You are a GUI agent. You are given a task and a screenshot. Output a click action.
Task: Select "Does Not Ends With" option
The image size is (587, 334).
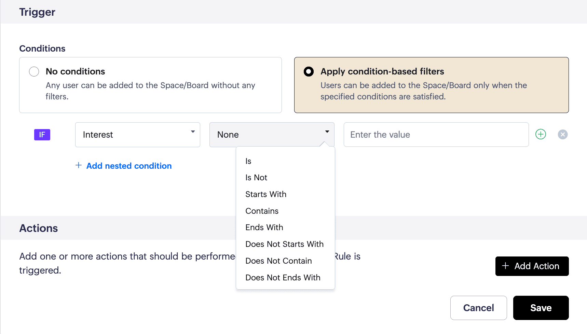(x=283, y=278)
